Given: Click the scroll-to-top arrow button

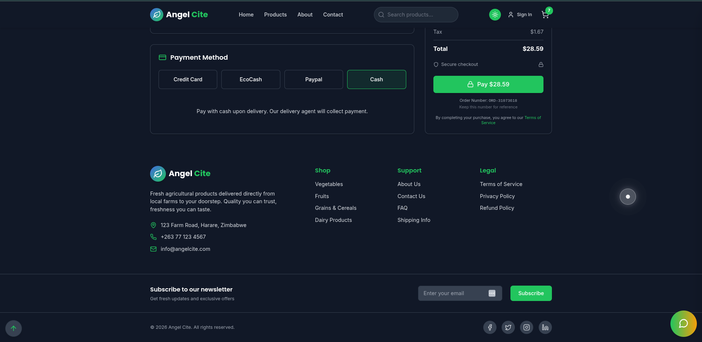Looking at the screenshot, I should point(14,328).
